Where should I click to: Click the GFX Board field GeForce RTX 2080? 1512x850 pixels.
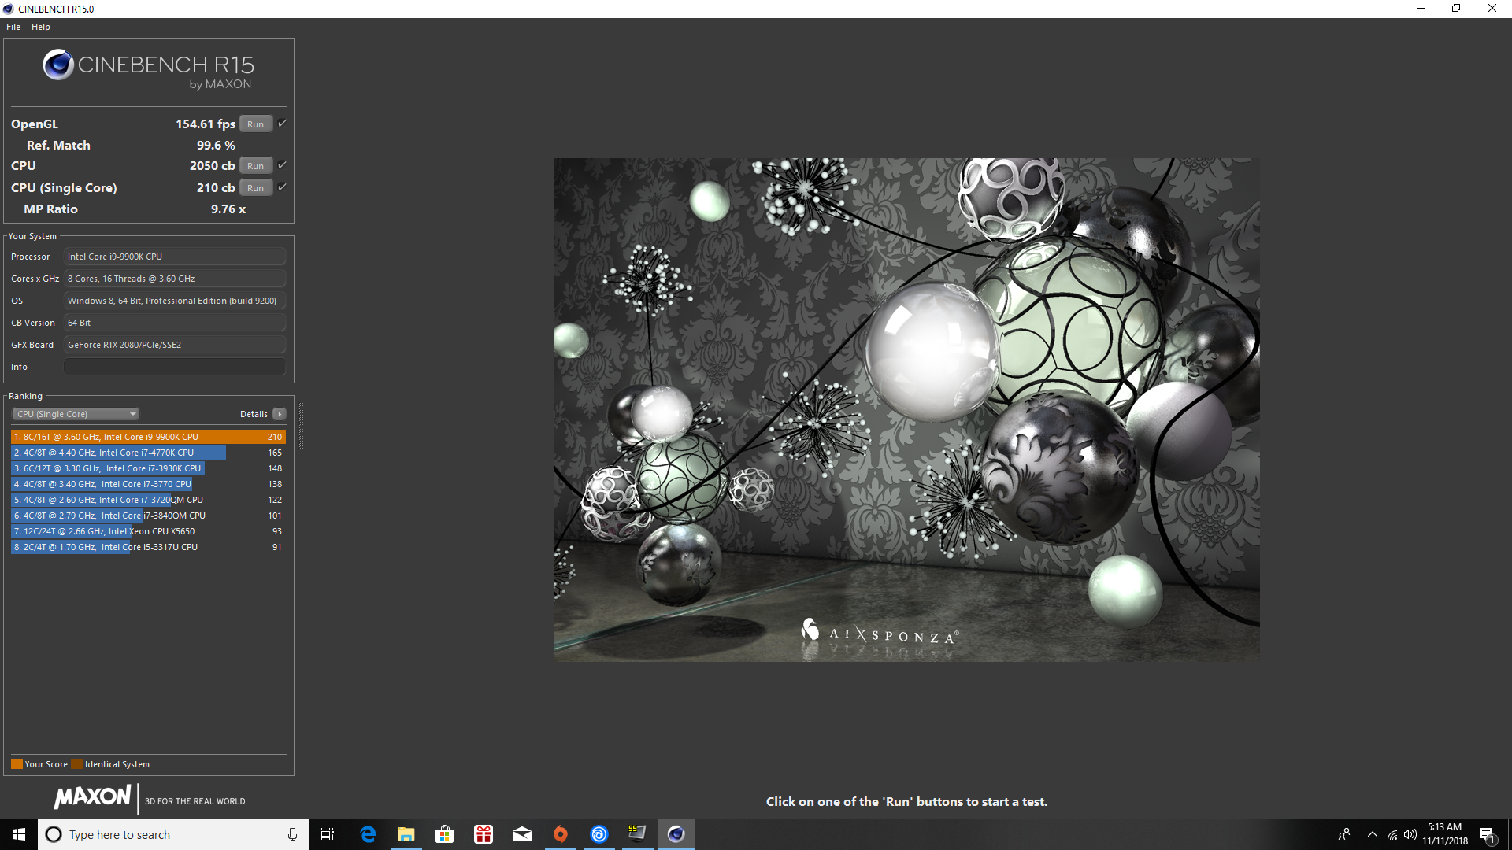point(175,345)
